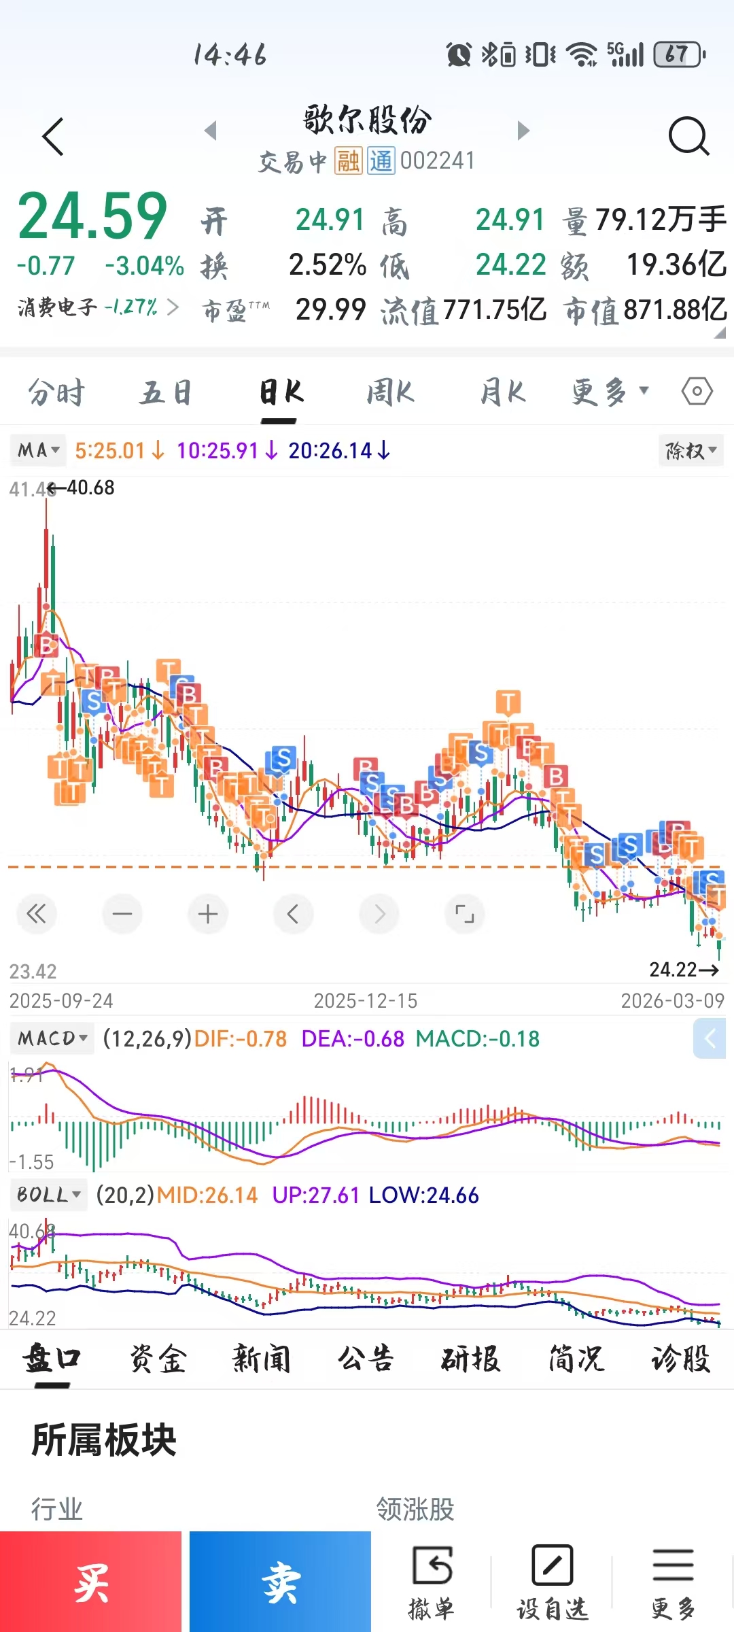Jump to earliest chart data with double-left arrow

36,914
